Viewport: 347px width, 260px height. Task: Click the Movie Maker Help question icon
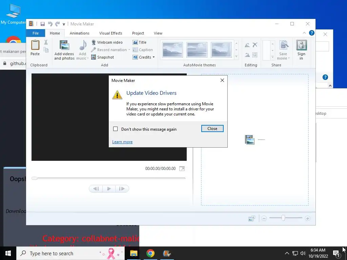point(312,33)
